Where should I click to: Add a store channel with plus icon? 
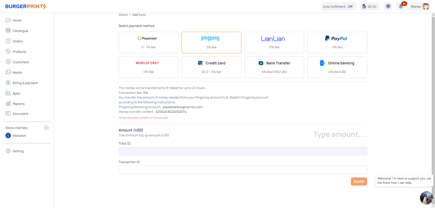click(x=46, y=128)
